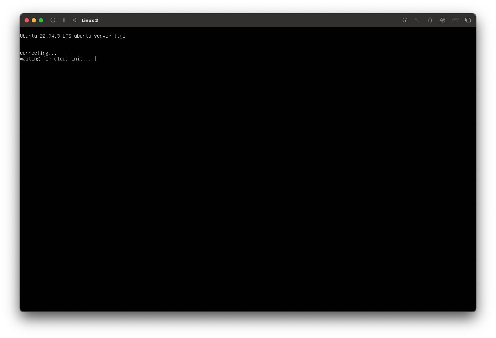Click the resize display arrows icon
The image size is (496, 338).
pos(417,20)
